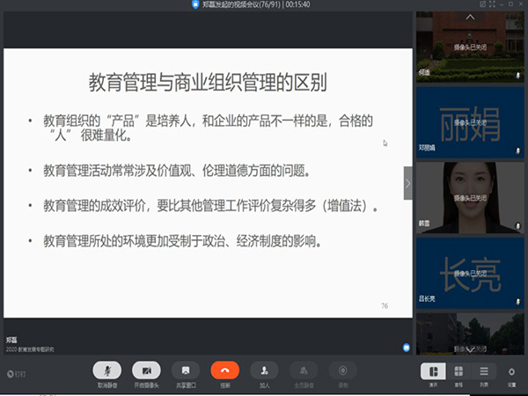
Task: Mute all participants (全员静音)
Action: tap(304, 370)
